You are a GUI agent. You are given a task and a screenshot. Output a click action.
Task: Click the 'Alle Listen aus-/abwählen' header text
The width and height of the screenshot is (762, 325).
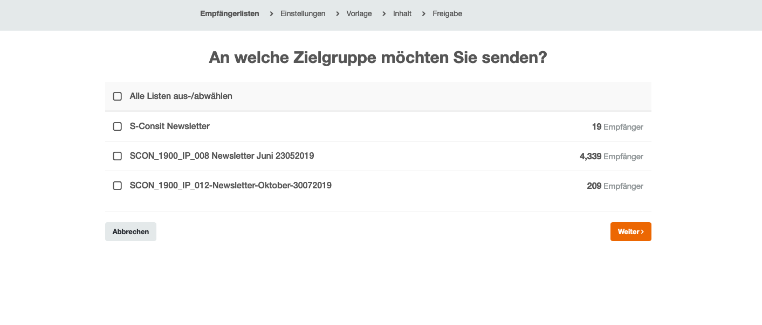(181, 96)
